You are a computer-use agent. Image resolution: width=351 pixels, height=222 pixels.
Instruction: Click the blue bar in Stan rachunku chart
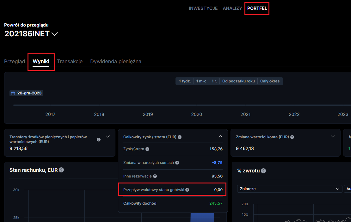pos(202,217)
